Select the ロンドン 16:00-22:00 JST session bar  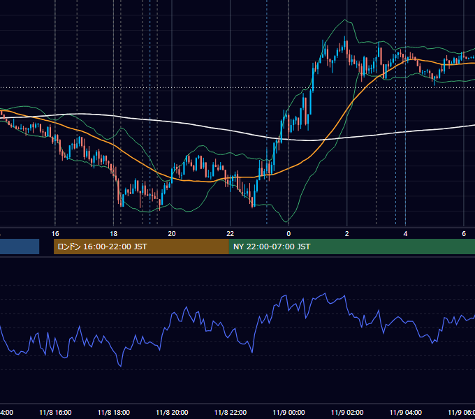(x=141, y=247)
